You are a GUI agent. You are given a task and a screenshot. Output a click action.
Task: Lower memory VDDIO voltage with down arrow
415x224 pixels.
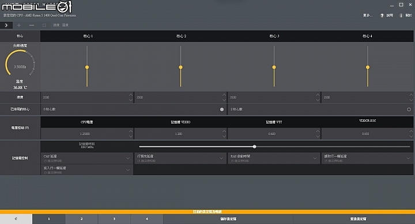(x=224, y=136)
